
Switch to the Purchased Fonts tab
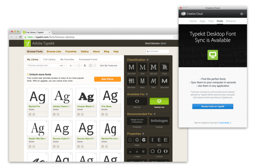click(88, 59)
